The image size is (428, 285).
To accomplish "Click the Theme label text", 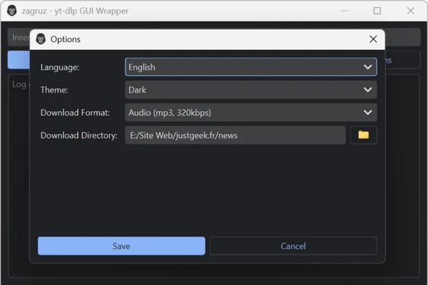I will tap(55, 90).
